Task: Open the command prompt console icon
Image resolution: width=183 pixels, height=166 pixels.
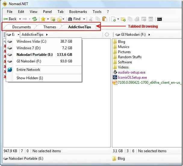Action: pyautogui.click(x=159, y=19)
